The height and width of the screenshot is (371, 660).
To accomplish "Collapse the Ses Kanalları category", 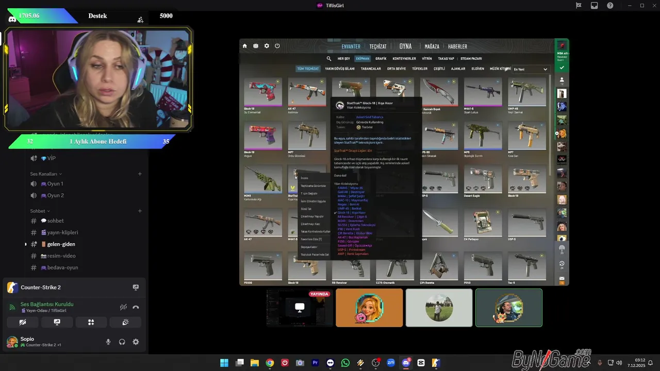I will click(46, 174).
